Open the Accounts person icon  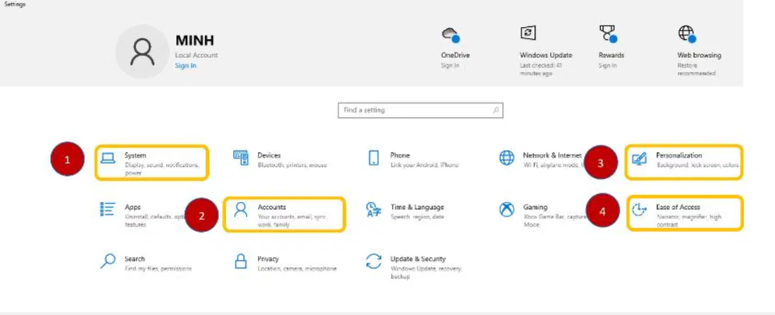[241, 210]
